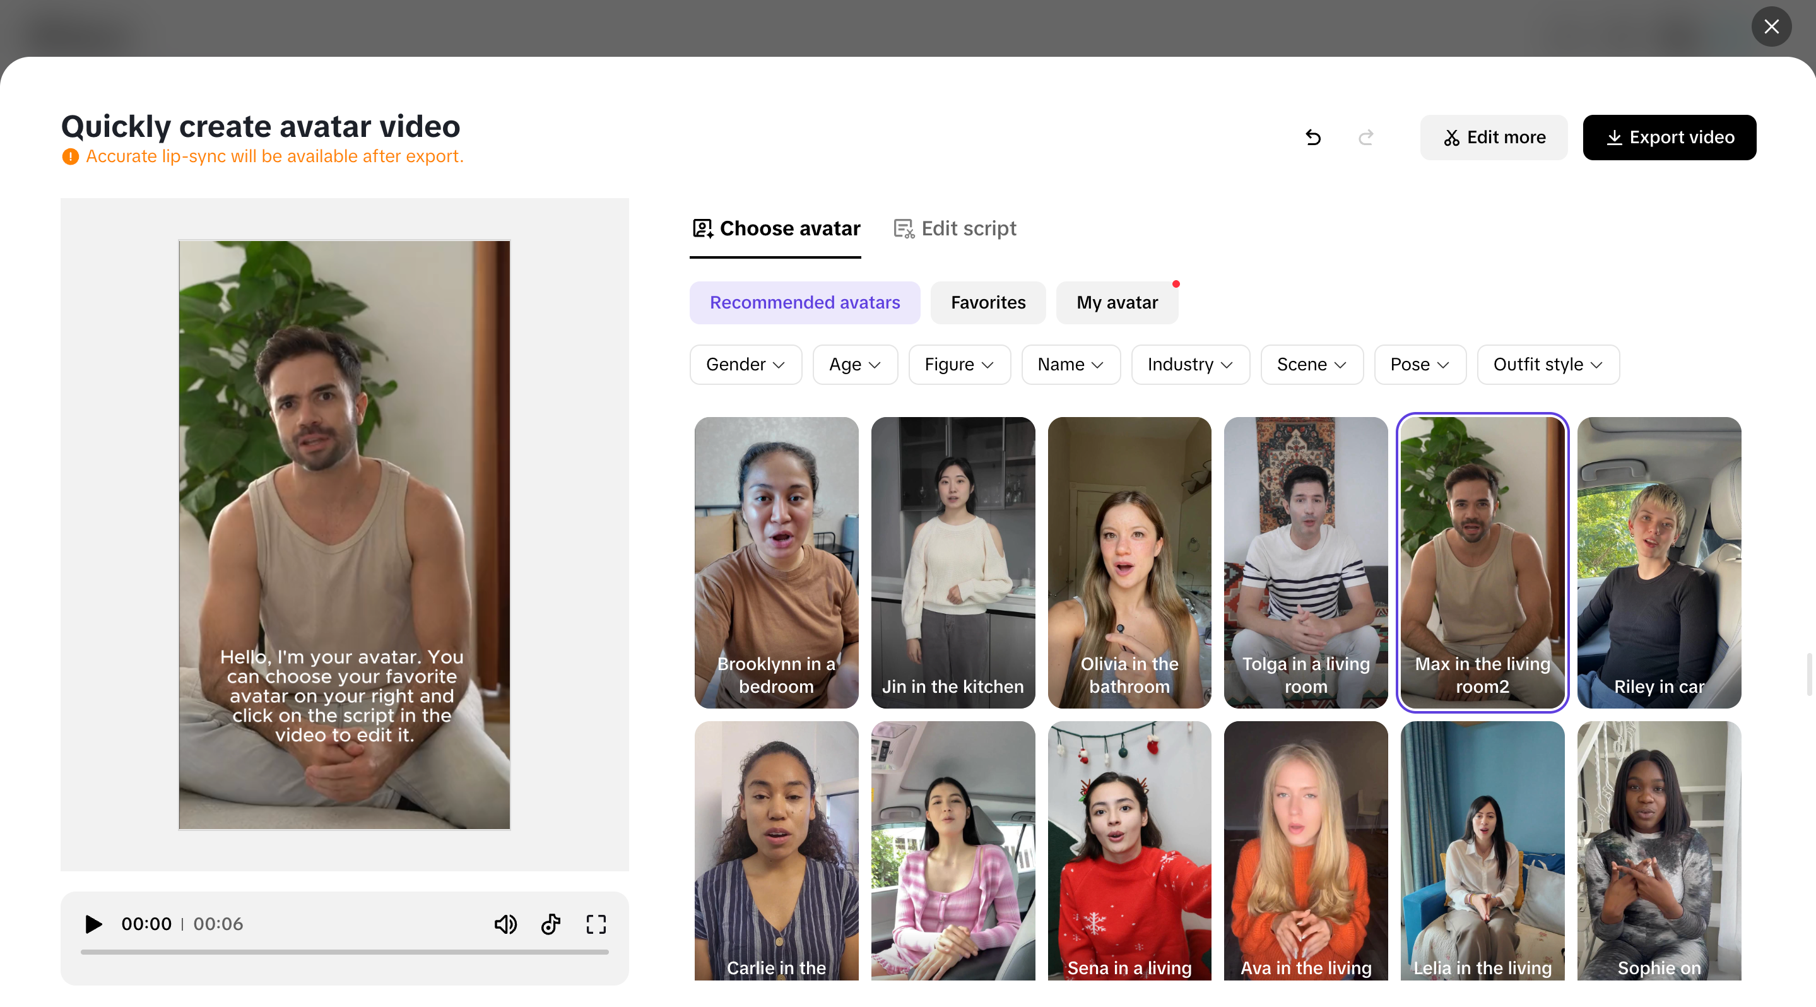Select the My avatar filter
This screenshot has height=1007, width=1816.
(x=1117, y=302)
